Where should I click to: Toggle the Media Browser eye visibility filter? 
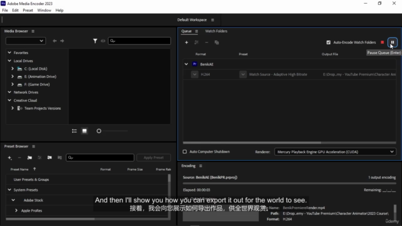tap(103, 41)
